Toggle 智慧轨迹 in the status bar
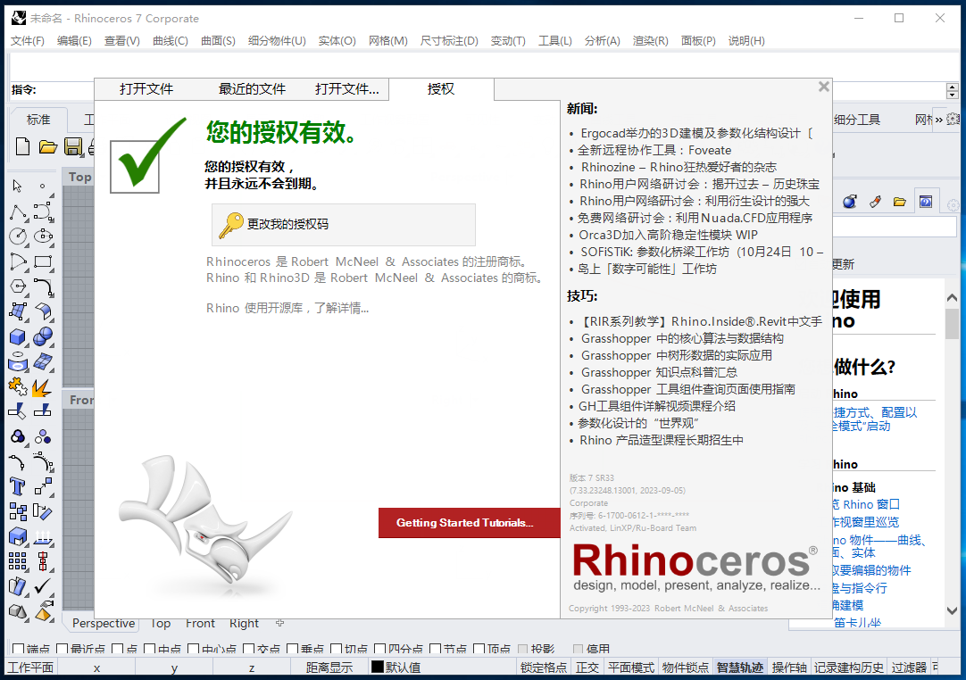Image resolution: width=966 pixels, height=680 pixels. [x=740, y=668]
